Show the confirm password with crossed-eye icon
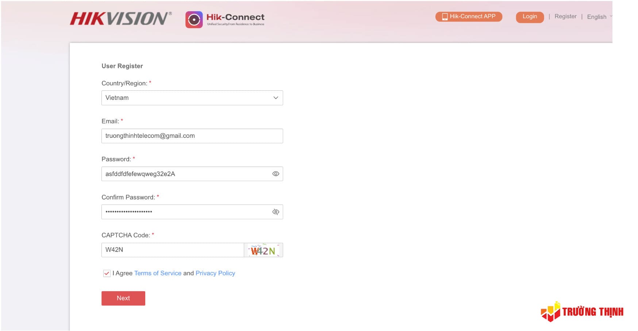This screenshot has height=331, width=638. tap(276, 212)
